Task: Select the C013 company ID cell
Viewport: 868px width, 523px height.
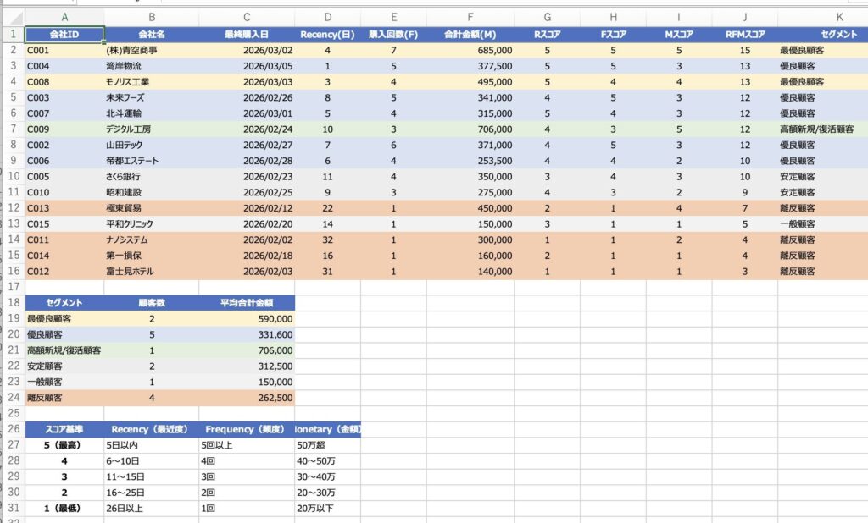Action: coord(64,208)
